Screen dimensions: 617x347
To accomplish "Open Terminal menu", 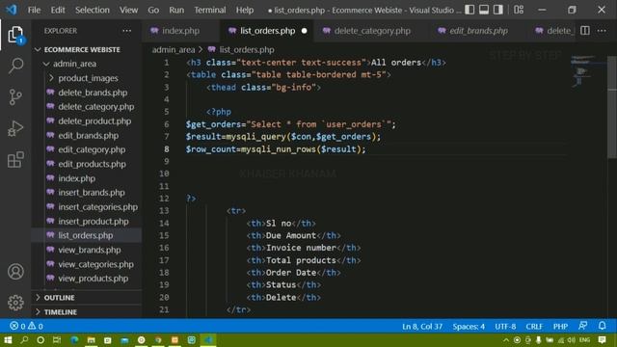I will (210, 10).
